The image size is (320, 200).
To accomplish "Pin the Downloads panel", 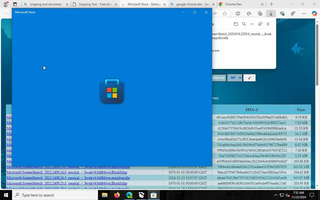I will coord(260,24).
